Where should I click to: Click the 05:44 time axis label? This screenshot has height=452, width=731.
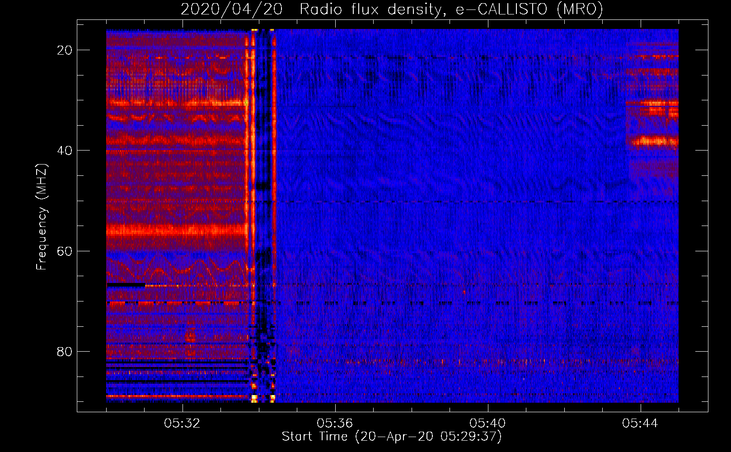pos(640,424)
